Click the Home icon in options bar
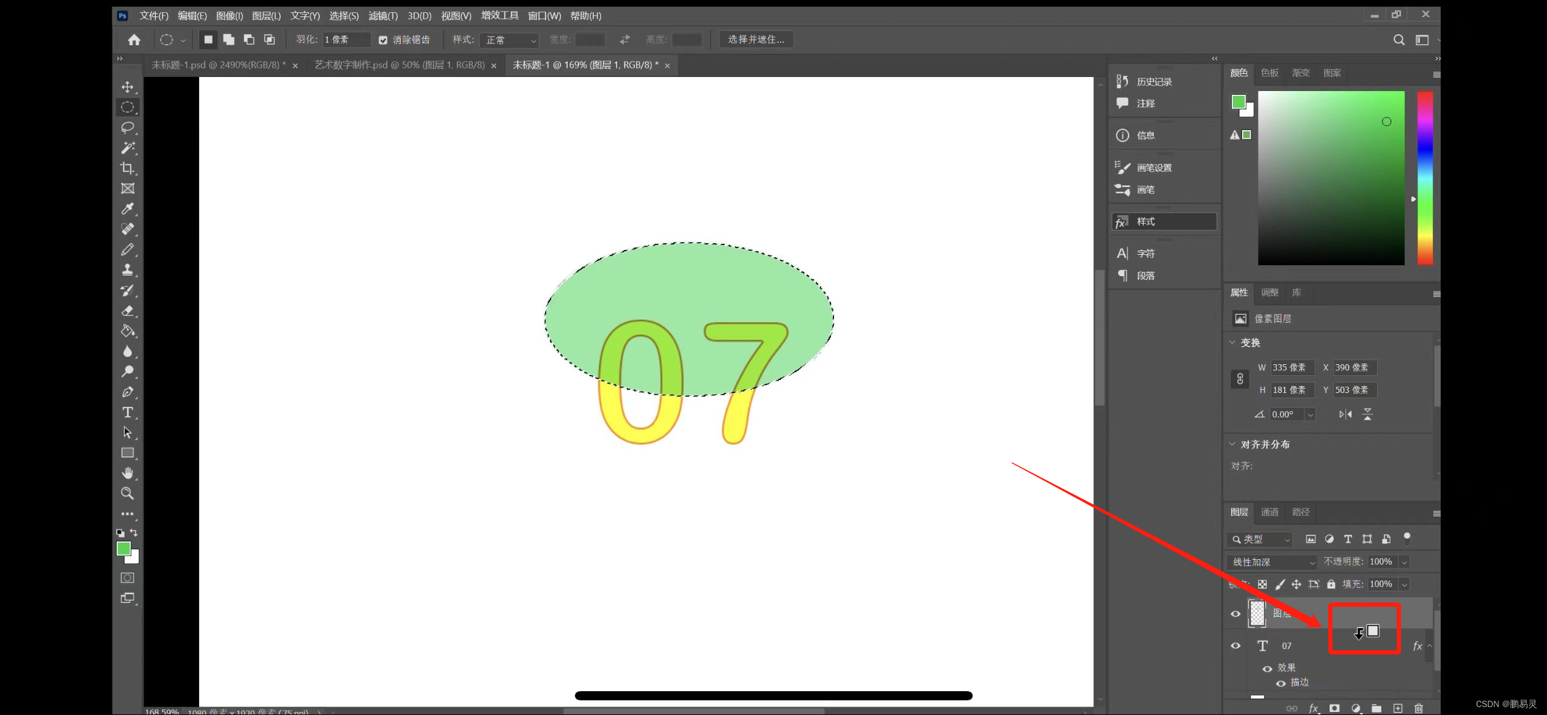 pos(134,40)
